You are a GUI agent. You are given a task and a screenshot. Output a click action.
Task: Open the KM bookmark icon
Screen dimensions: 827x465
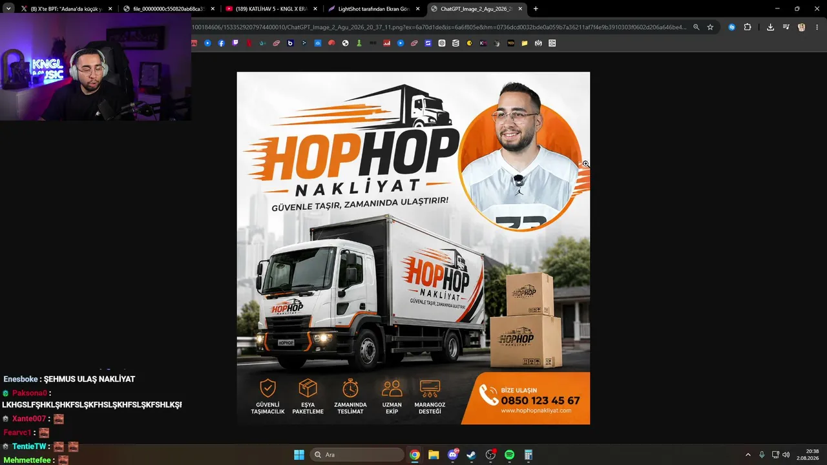(x=483, y=43)
